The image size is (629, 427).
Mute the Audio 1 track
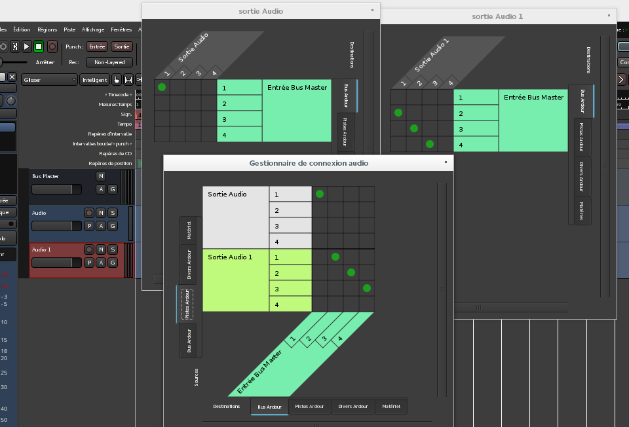[101, 250]
